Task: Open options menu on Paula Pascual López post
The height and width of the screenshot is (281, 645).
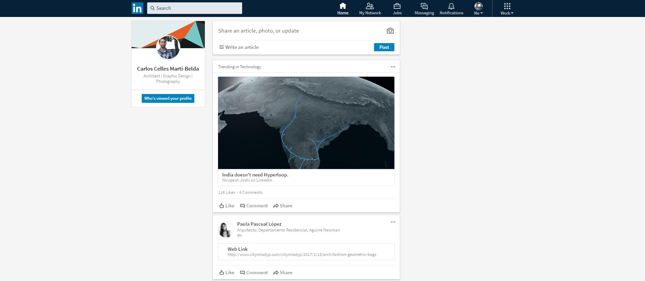Action: 393,222
